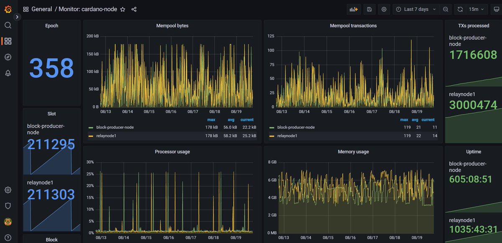Open the Explore compass icon

point(8,57)
